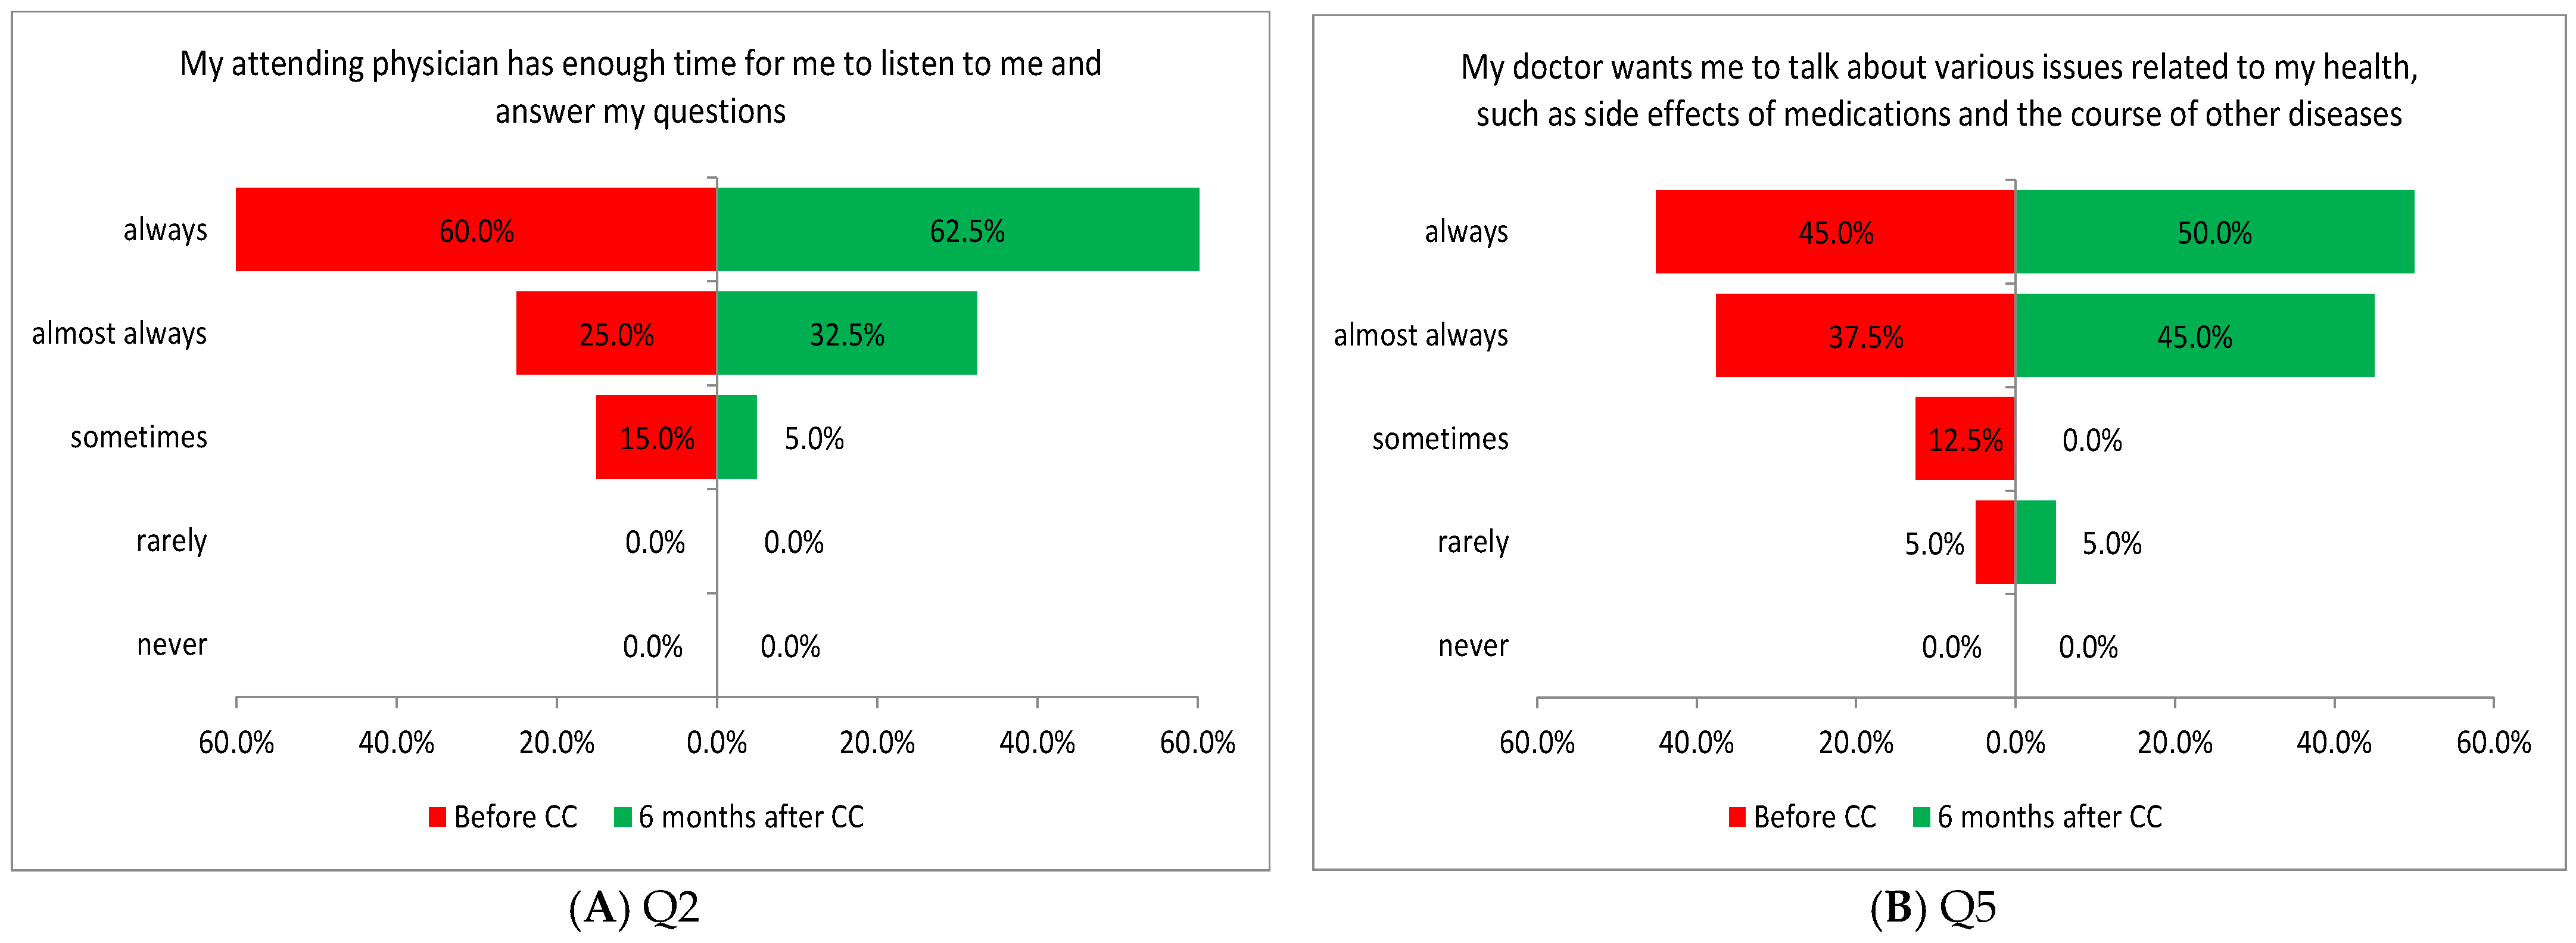The image size is (2576, 943).
Task: Click the red Before CC legend swatch in Q5 chart
Action: click(x=1737, y=817)
